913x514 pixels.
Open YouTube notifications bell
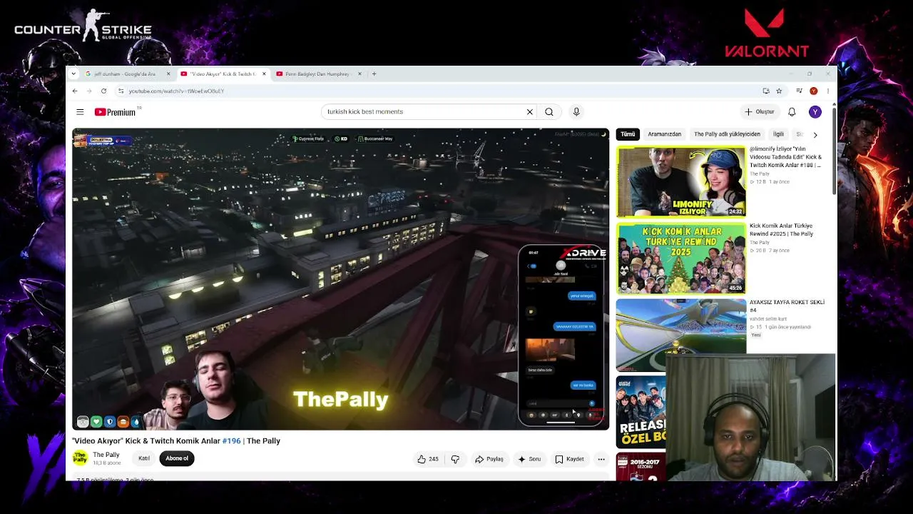point(792,112)
